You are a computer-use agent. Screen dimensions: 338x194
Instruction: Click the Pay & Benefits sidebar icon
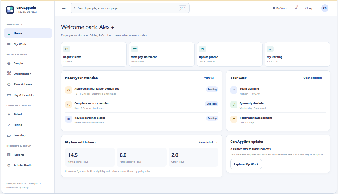tap(9, 95)
